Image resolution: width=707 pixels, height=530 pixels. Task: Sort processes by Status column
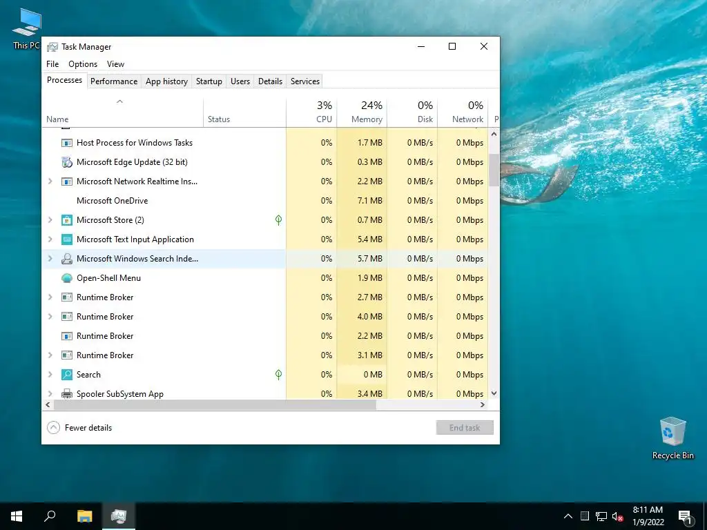point(244,112)
